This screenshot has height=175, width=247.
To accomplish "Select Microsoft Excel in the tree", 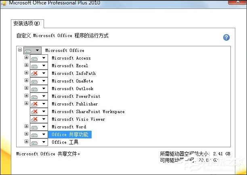I will [70, 66].
